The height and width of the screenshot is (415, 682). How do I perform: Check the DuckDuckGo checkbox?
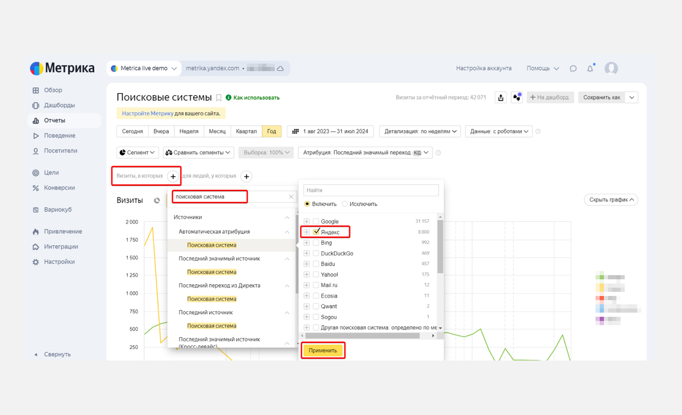pyautogui.click(x=316, y=253)
